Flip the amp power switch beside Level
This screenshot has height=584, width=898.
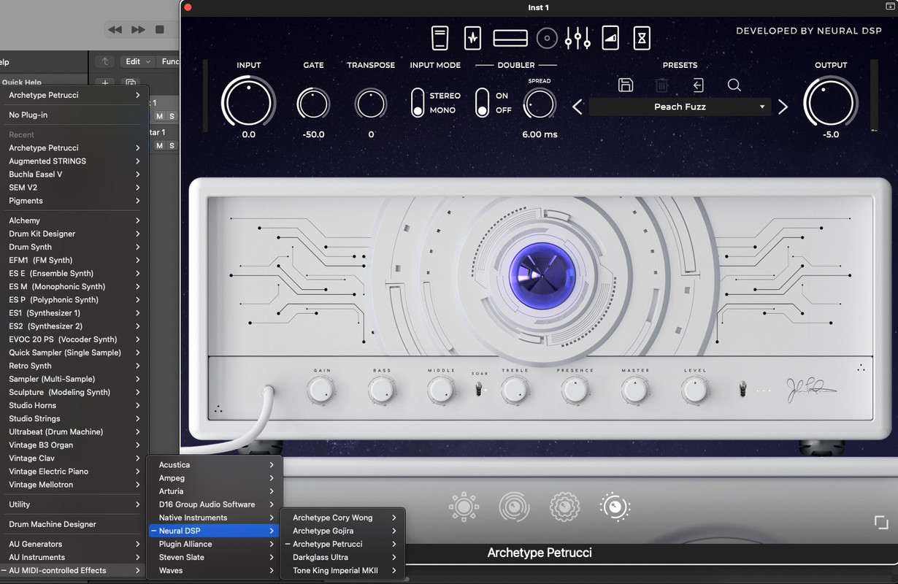742,389
